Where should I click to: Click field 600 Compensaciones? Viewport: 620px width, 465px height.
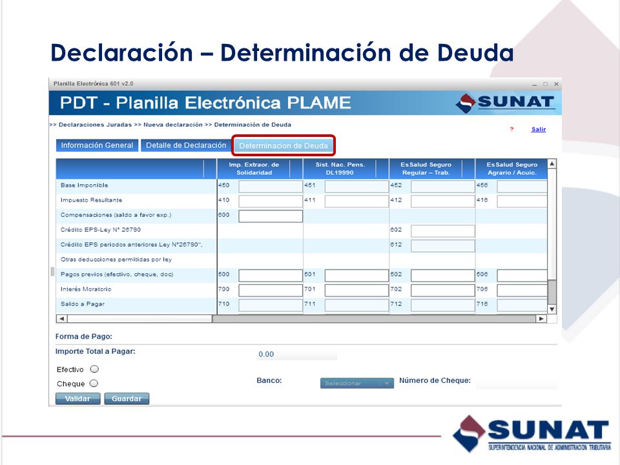[271, 216]
